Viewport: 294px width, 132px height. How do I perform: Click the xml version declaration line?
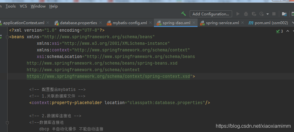(57, 30)
